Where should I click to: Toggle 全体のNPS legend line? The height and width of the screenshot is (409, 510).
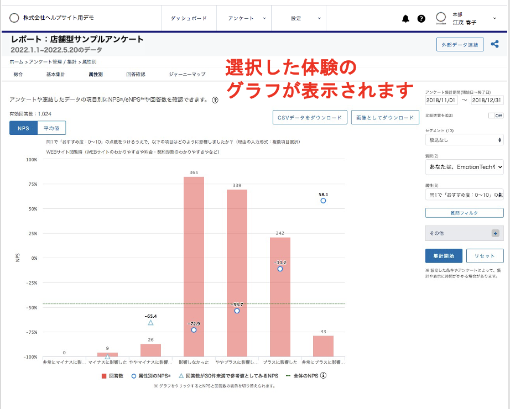288,376
